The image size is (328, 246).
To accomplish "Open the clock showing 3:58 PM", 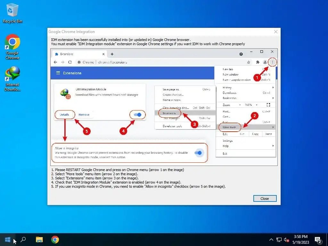I will [300, 240].
